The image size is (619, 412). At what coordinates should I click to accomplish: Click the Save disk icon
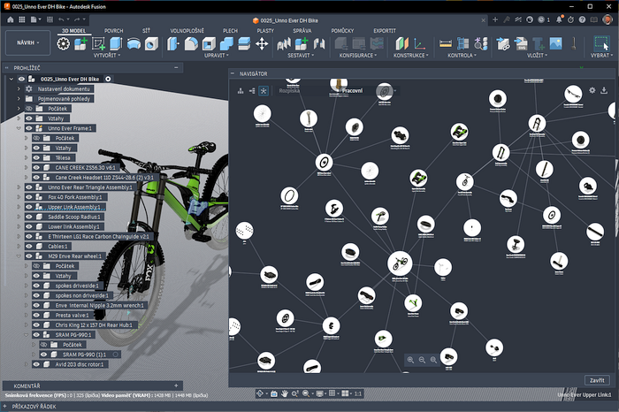coord(50,19)
